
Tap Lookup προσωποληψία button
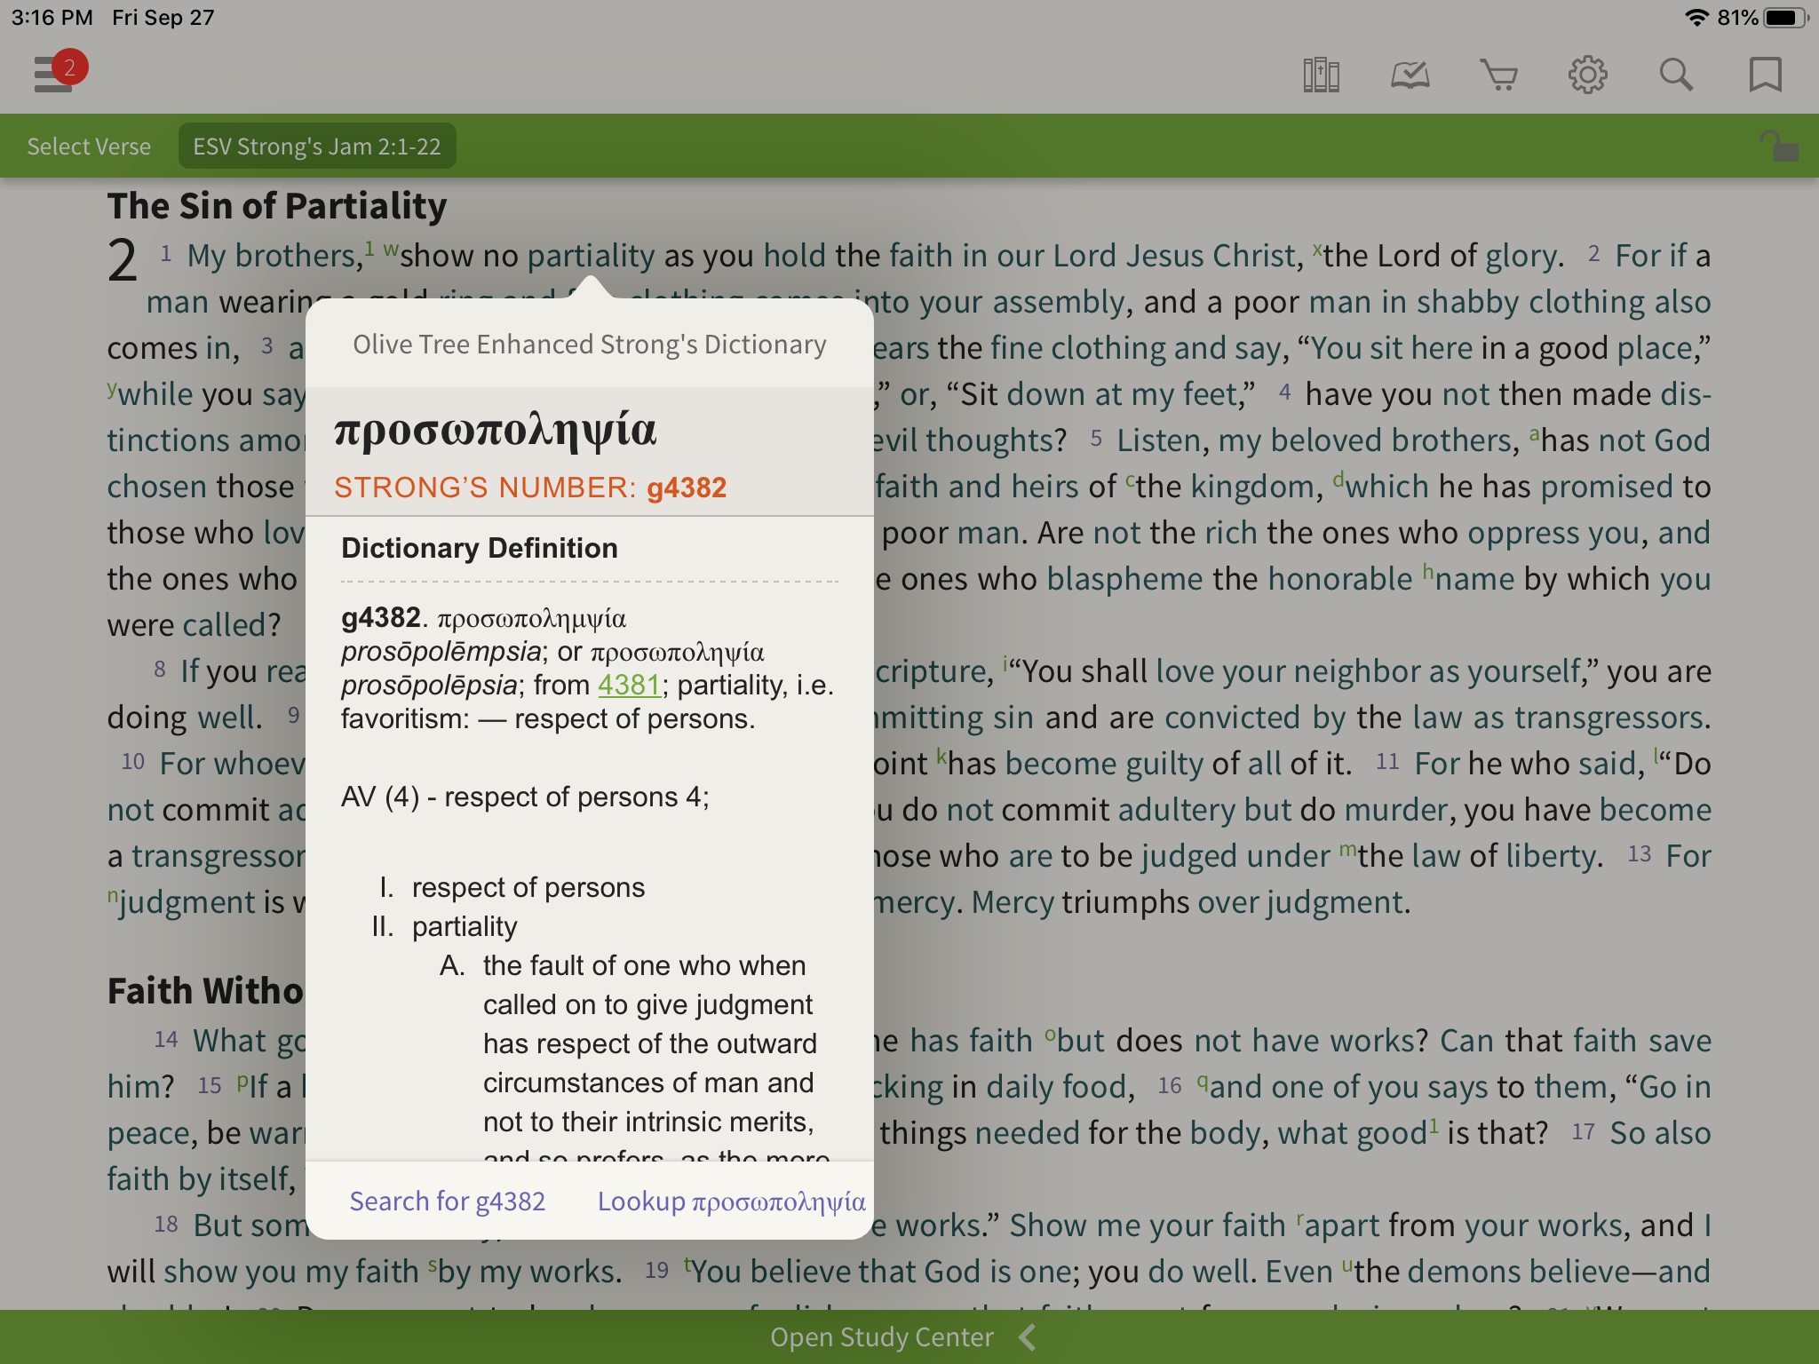point(731,1201)
